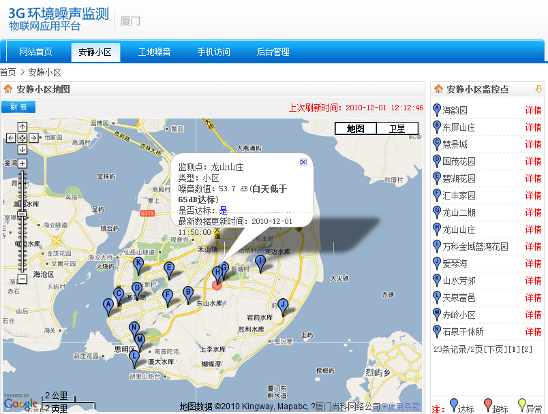Click the map recenter button between arrows
Image resolution: width=548 pixels, height=414 pixels.
pyautogui.click(x=22, y=138)
